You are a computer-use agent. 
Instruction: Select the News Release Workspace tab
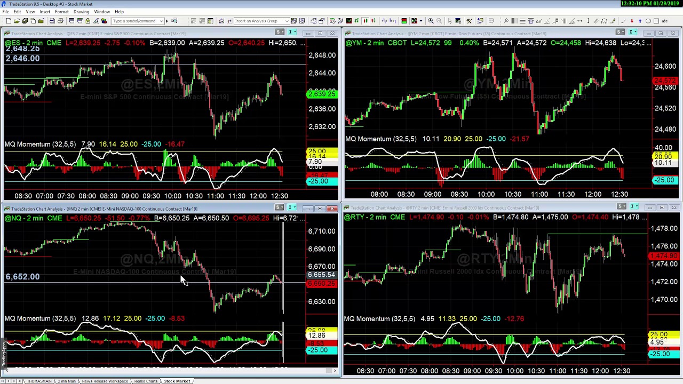[105, 381]
